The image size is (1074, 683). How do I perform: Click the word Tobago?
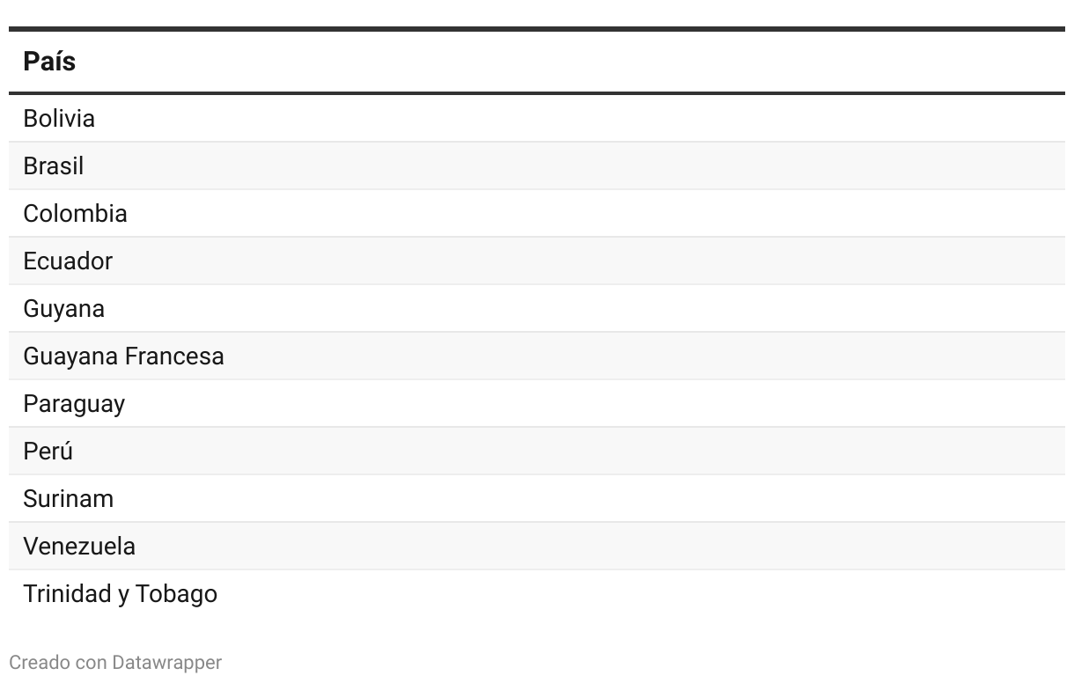click(x=176, y=593)
